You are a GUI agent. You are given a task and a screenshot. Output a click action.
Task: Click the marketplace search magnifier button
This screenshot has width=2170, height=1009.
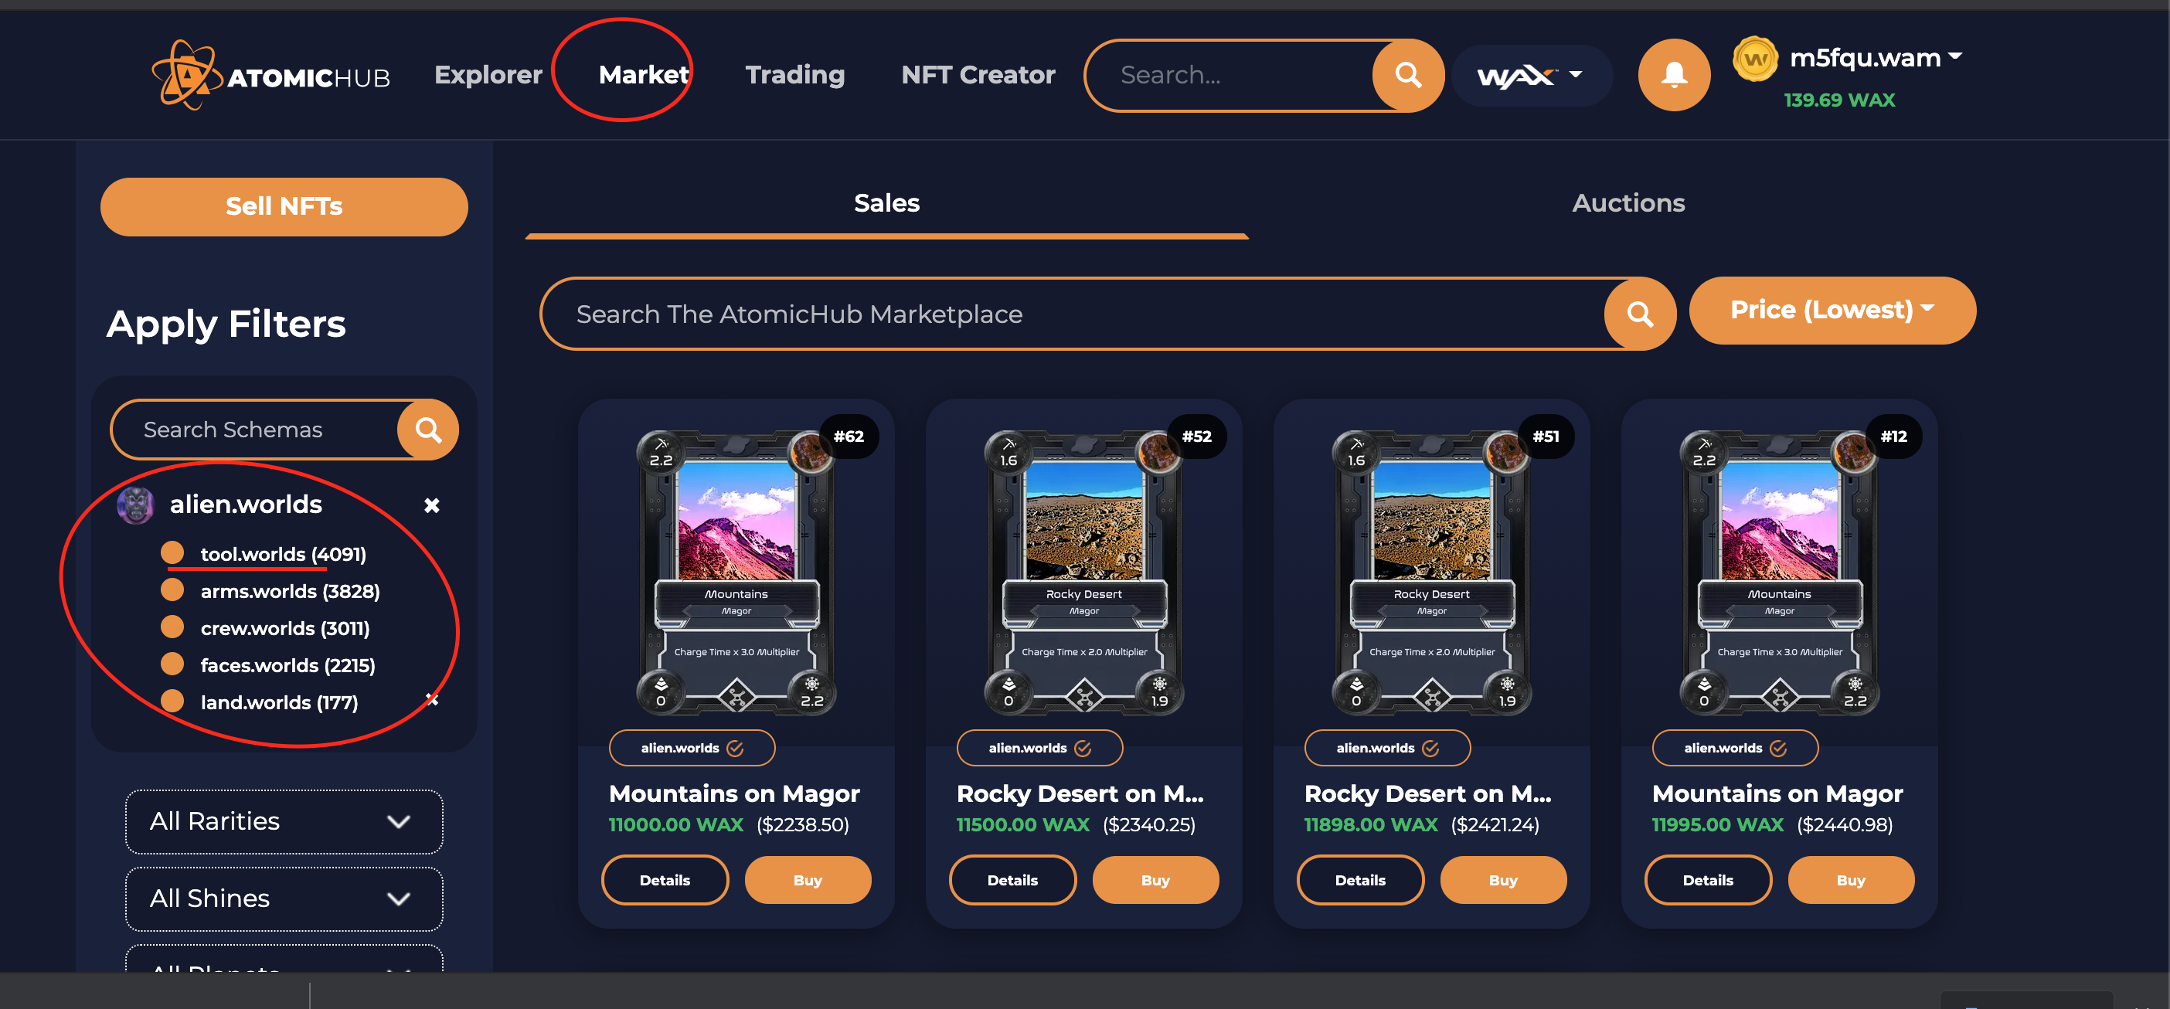click(1639, 314)
